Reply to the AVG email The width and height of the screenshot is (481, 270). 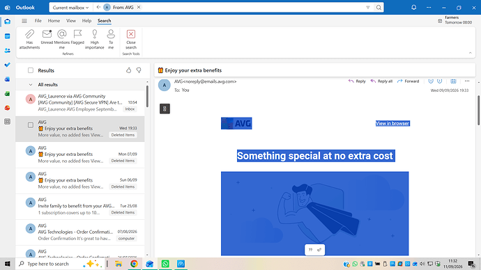[x=357, y=81]
